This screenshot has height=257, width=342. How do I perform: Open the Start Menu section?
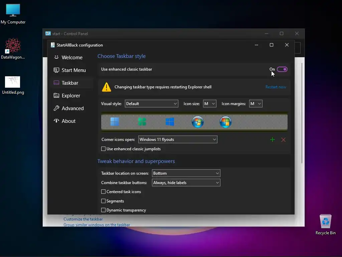72,70
